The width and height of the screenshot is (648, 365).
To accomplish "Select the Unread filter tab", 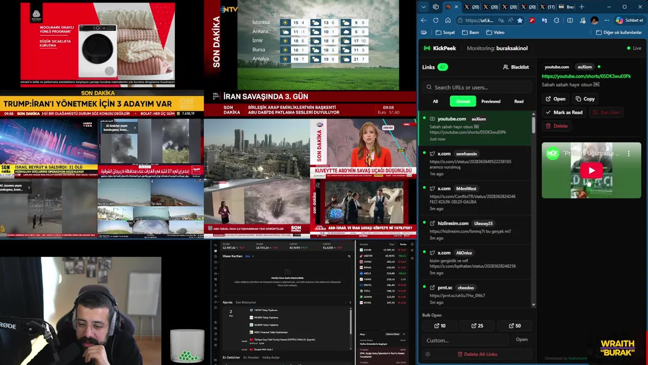I will pyautogui.click(x=463, y=101).
